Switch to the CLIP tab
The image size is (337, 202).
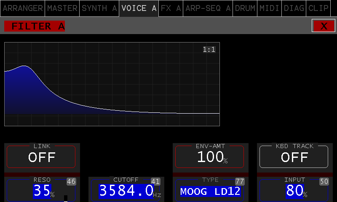pos(318,8)
